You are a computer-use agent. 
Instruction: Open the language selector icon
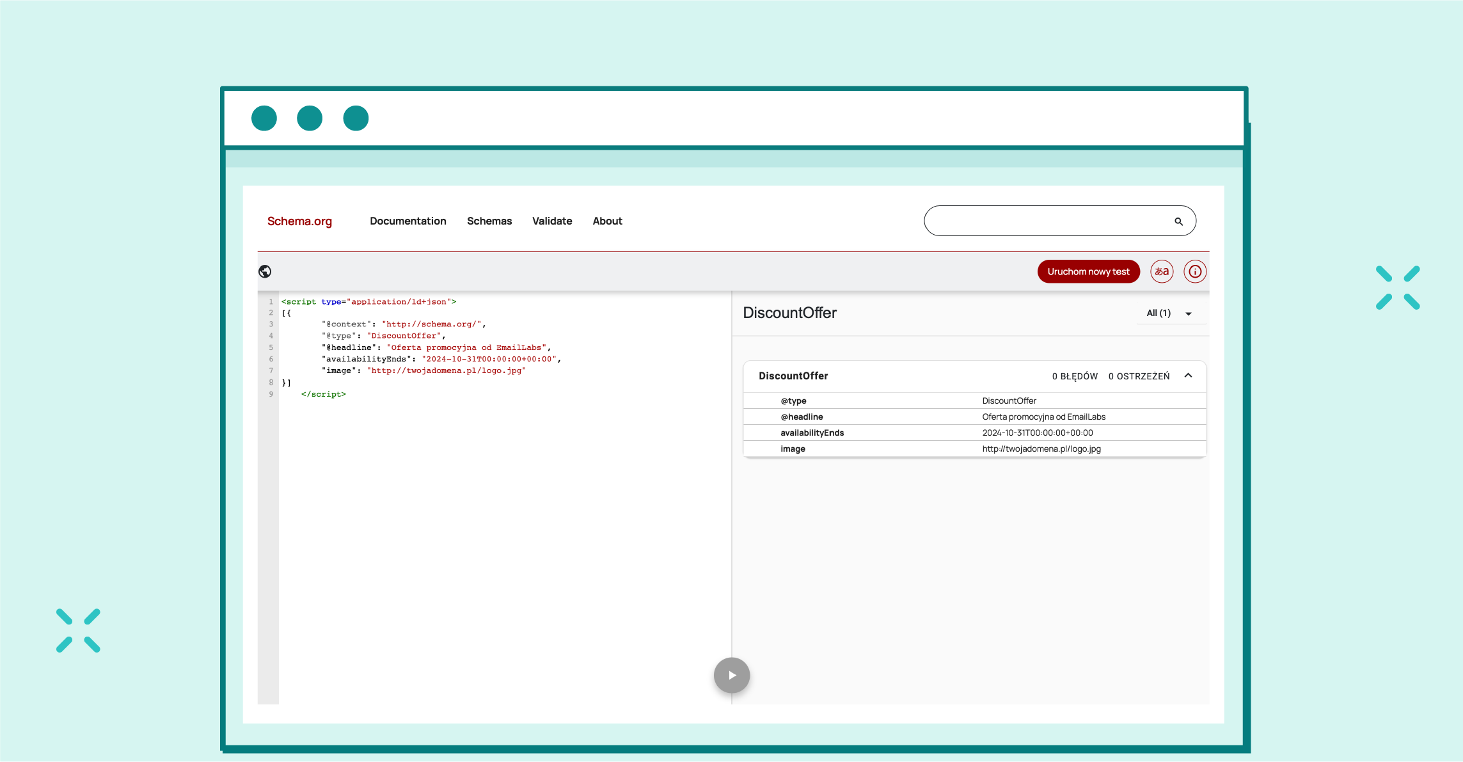(1162, 271)
